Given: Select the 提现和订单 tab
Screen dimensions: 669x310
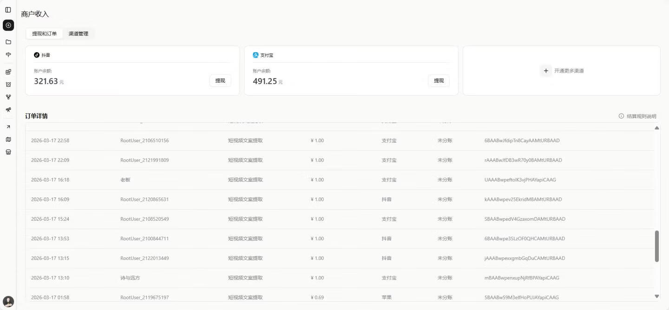Looking at the screenshot, I should 45,34.
